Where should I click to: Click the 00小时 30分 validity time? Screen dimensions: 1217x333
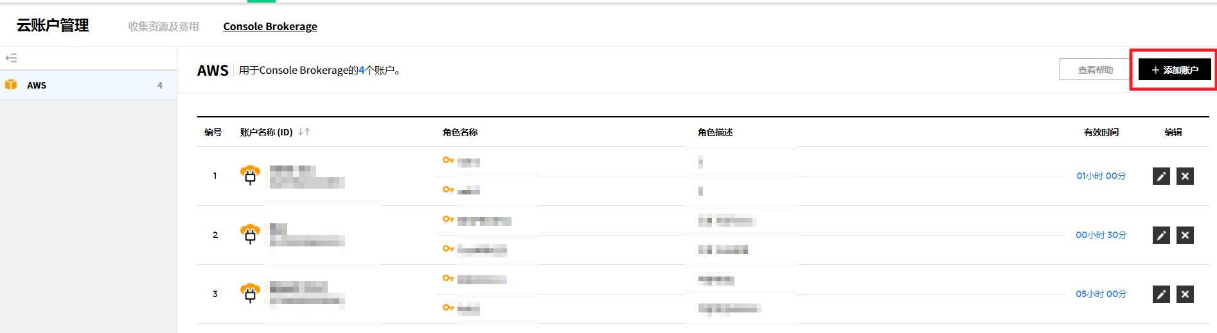pos(1101,235)
